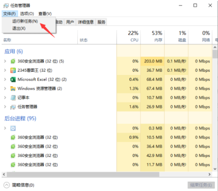Click the 任务管理器 process icon in list
This screenshot has width=218, height=191.
pos(13,107)
